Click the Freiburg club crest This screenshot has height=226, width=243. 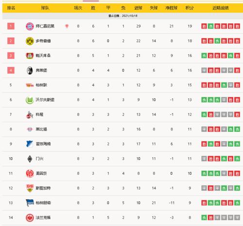[x=30, y=70]
